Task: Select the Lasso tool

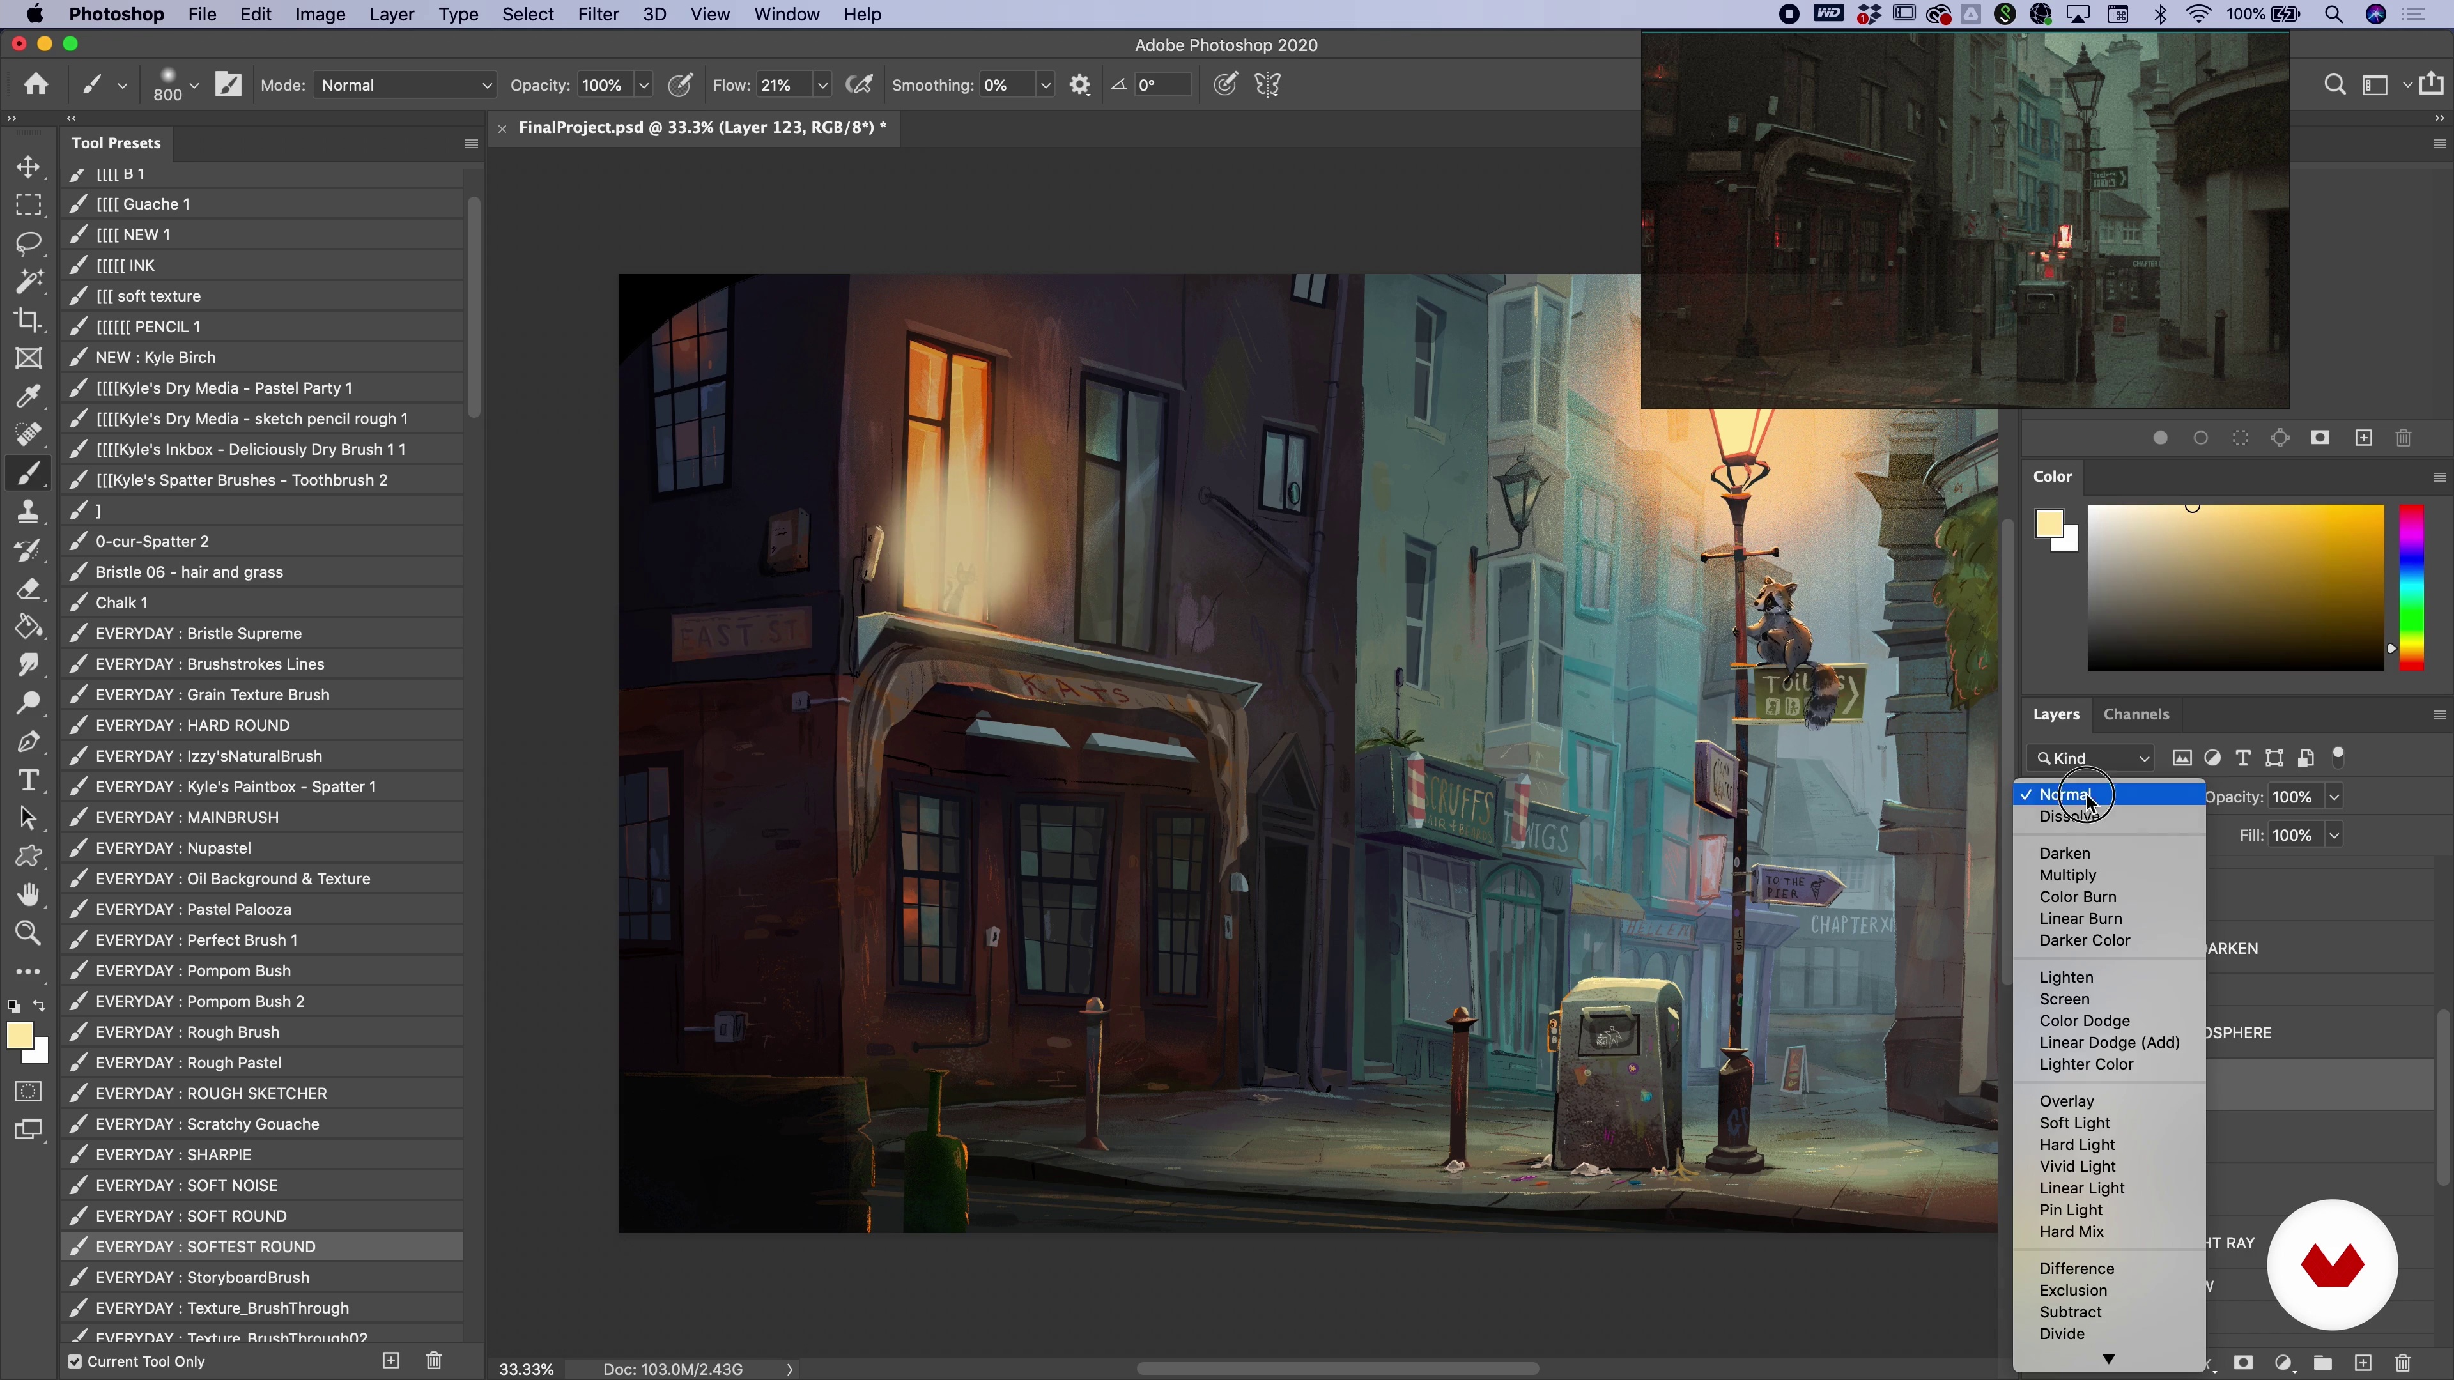Action: click(x=29, y=244)
